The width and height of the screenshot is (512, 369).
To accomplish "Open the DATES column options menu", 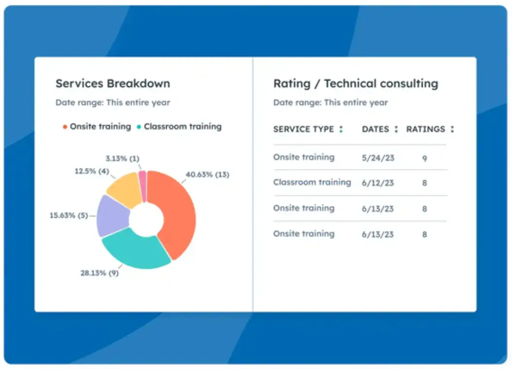I will pos(396,129).
